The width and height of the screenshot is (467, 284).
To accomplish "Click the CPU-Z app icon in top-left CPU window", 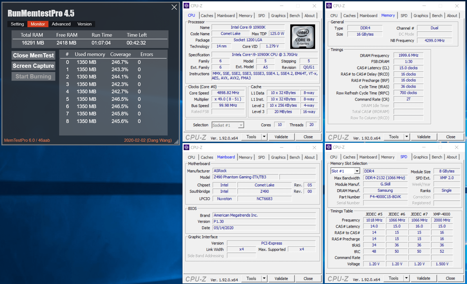I will 186,6.
